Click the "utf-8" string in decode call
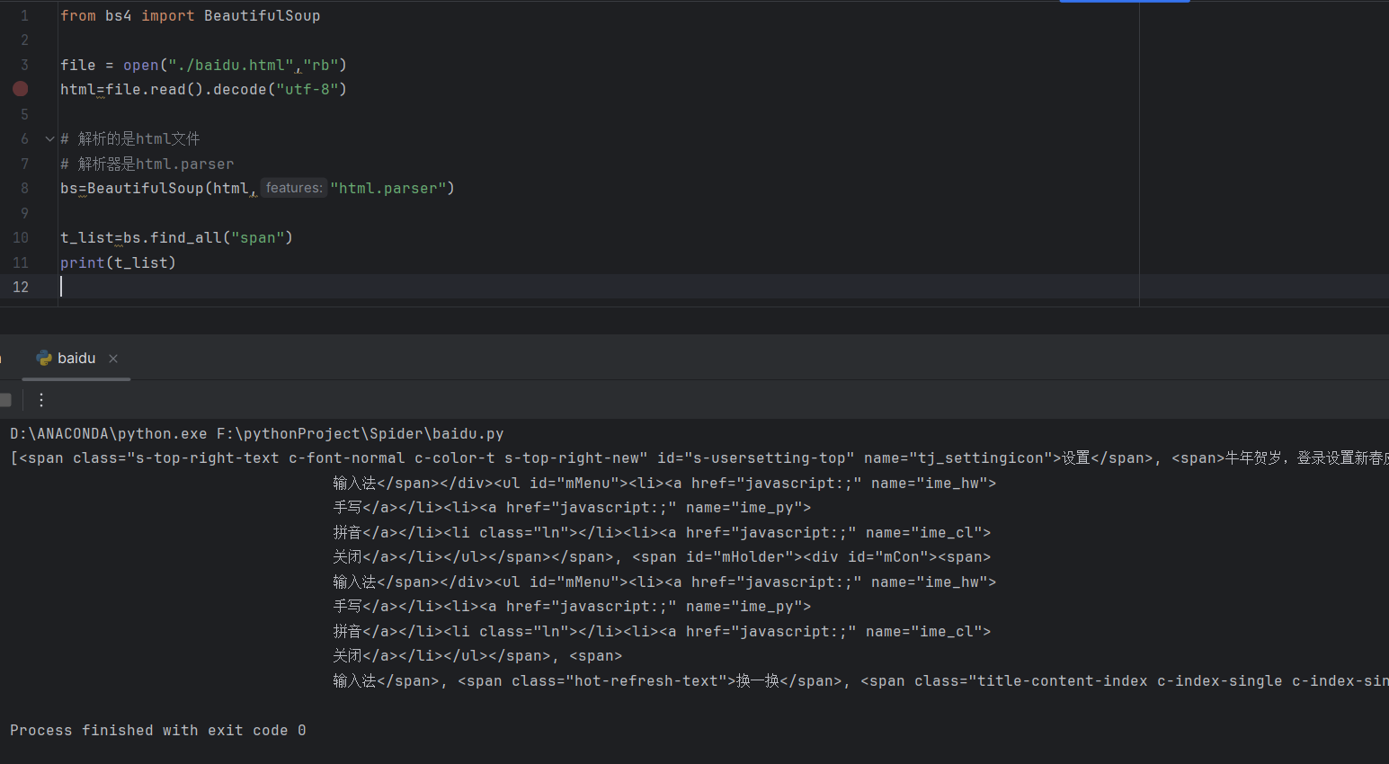The width and height of the screenshot is (1389, 764). (x=307, y=89)
